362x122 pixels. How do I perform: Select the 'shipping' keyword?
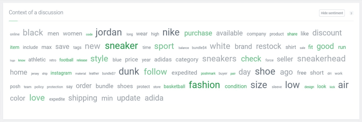tap(83, 98)
